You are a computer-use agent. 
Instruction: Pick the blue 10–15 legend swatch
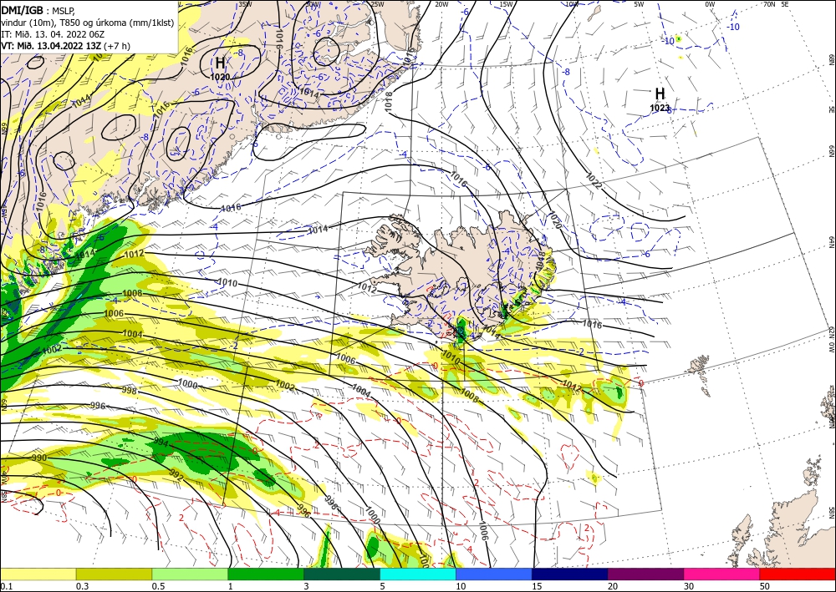tap(494, 574)
